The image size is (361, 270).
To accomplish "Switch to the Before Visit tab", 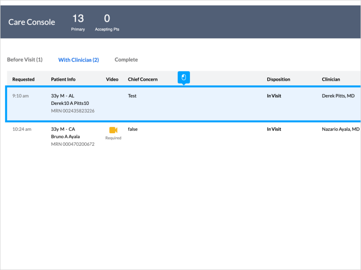I will click(25, 60).
